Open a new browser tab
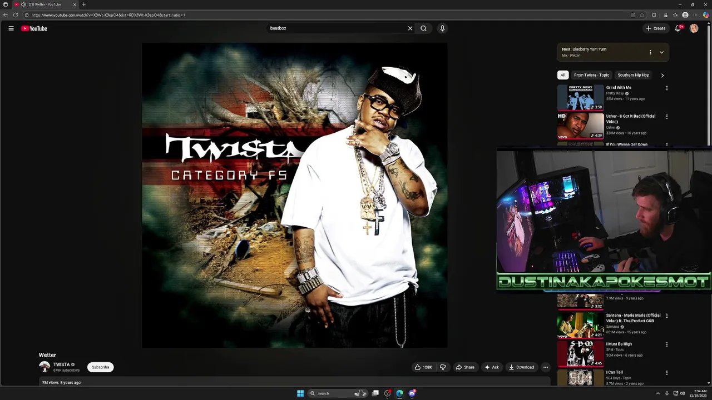Screen dimensions: 712x400 point(84,4)
